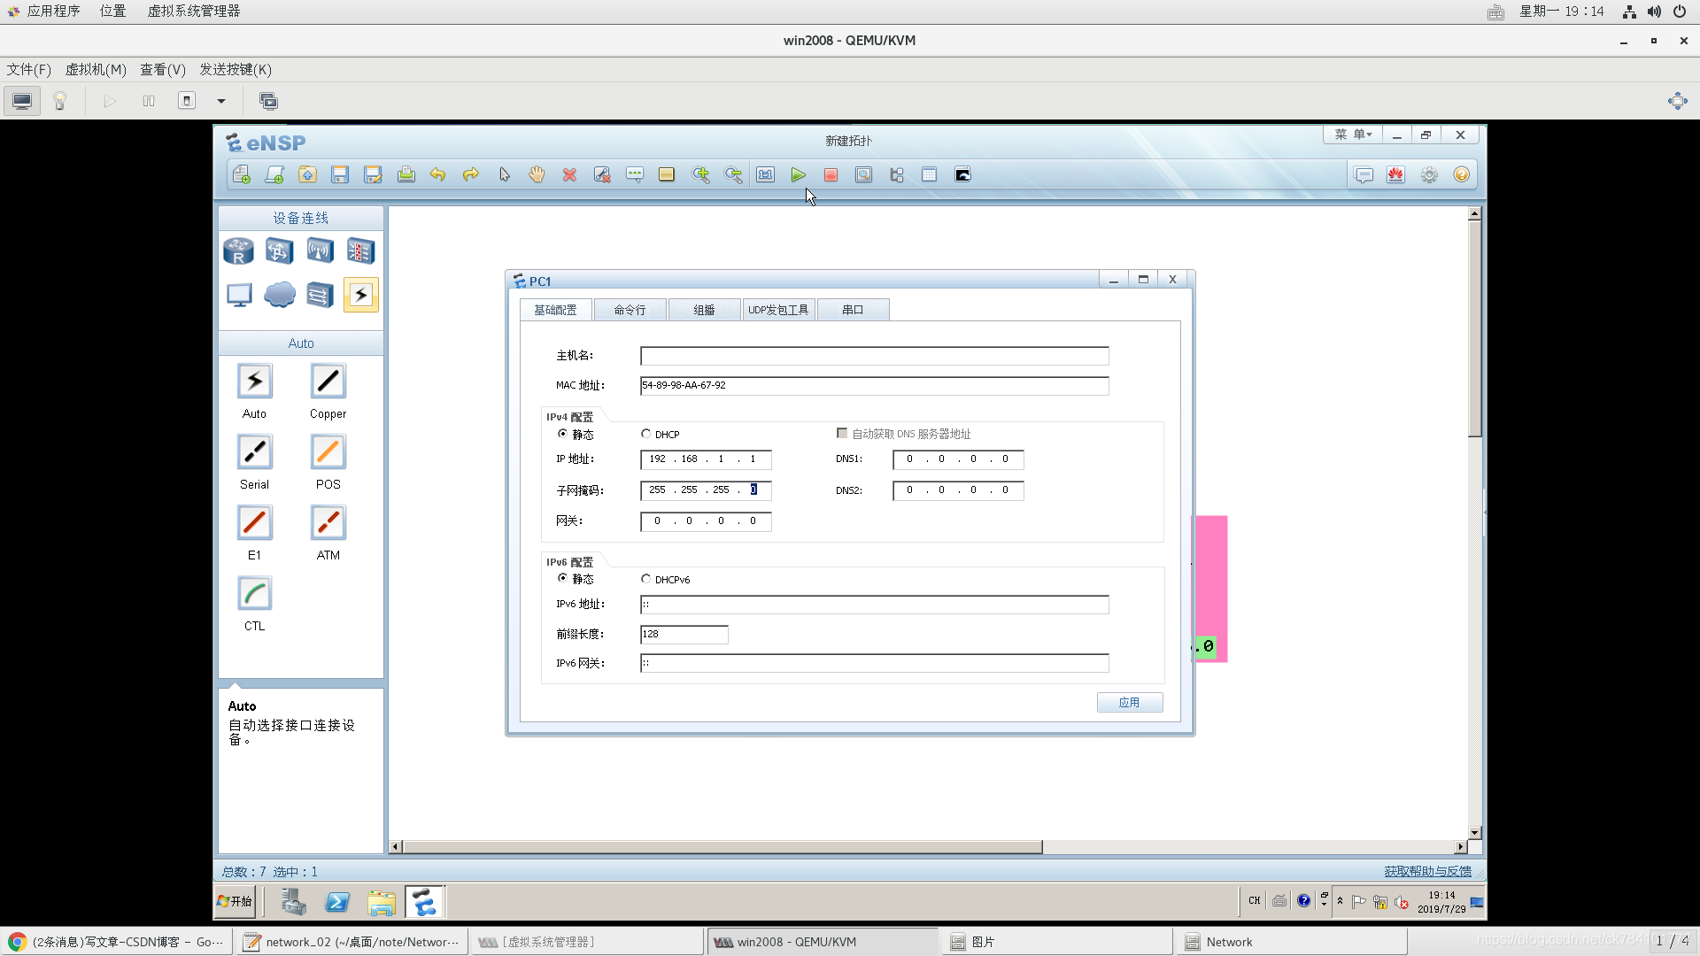Image resolution: width=1700 pixels, height=956 pixels.
Task: Expand the VM shutdown options dropdown arrow
Action: pyautogui.click(x=221, y=101)
